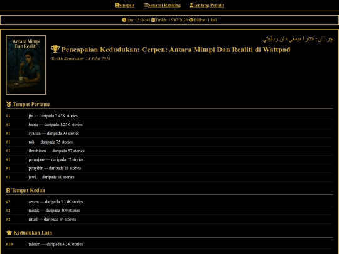
Task: Click the star icon beside Kedudukan Lain
Action: pyautogui.click(x=9, y=233)
